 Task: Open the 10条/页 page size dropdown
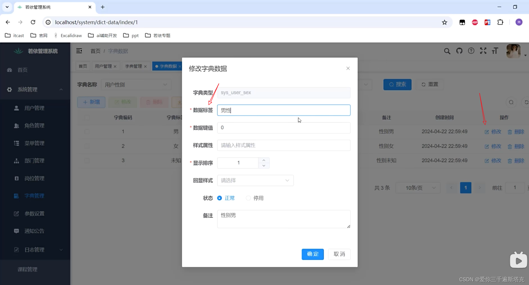(418, 188)
